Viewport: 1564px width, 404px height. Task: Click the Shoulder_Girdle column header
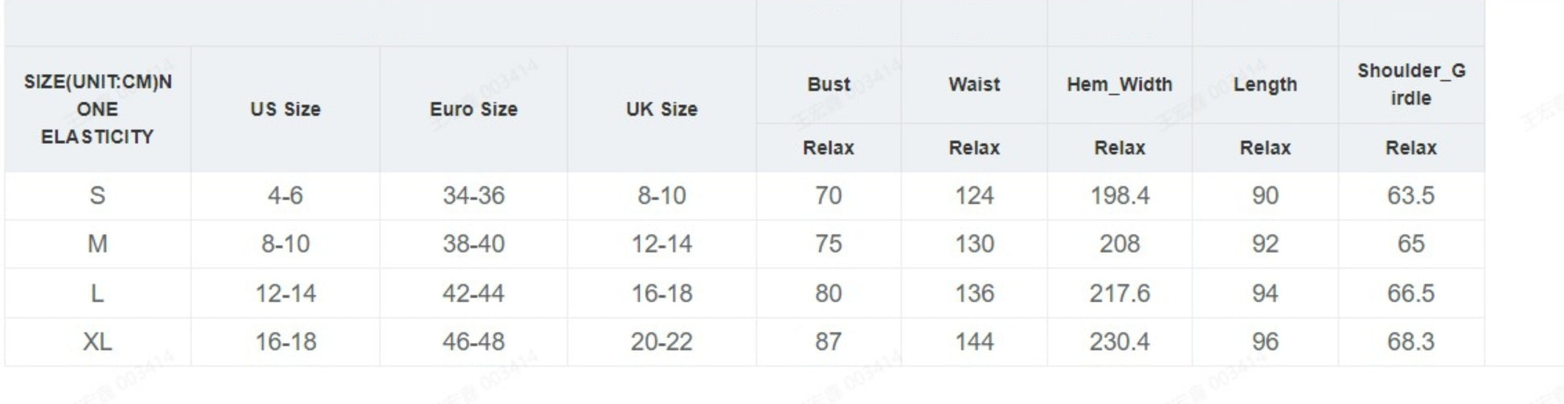click(x=1410, y=84)
